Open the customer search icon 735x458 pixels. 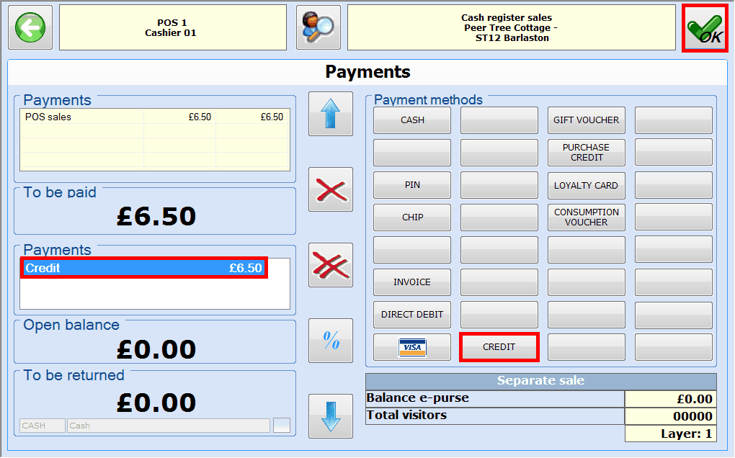(318, 28)
